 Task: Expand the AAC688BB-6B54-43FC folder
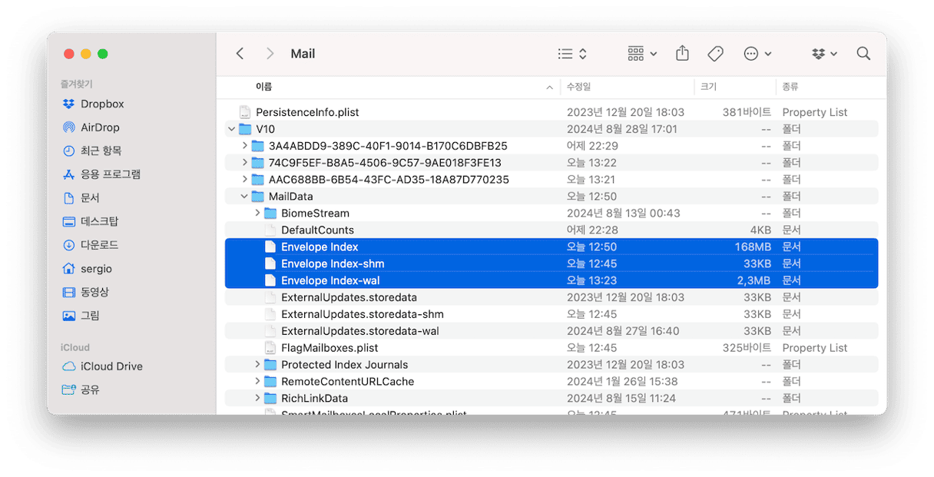click(244, 180)
